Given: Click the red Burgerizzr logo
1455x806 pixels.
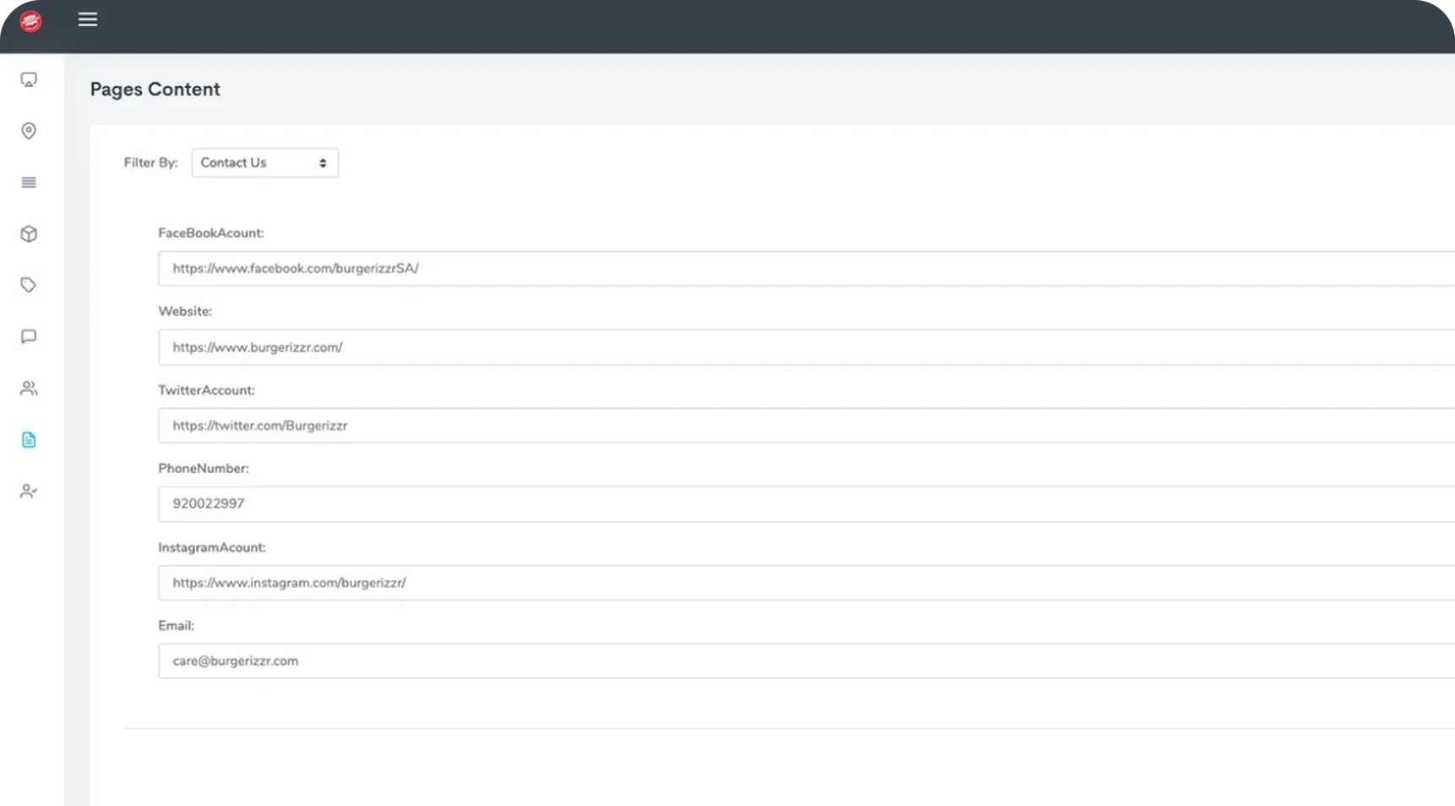Looking at the screenshot, I should point(30,21).
